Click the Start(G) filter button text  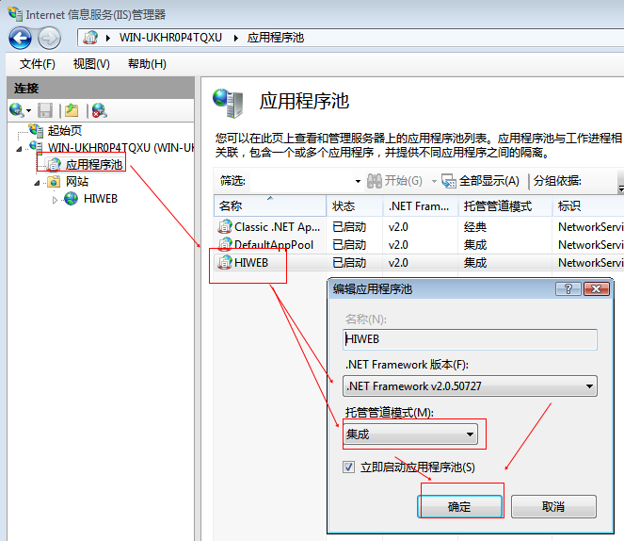coord(403,181)
